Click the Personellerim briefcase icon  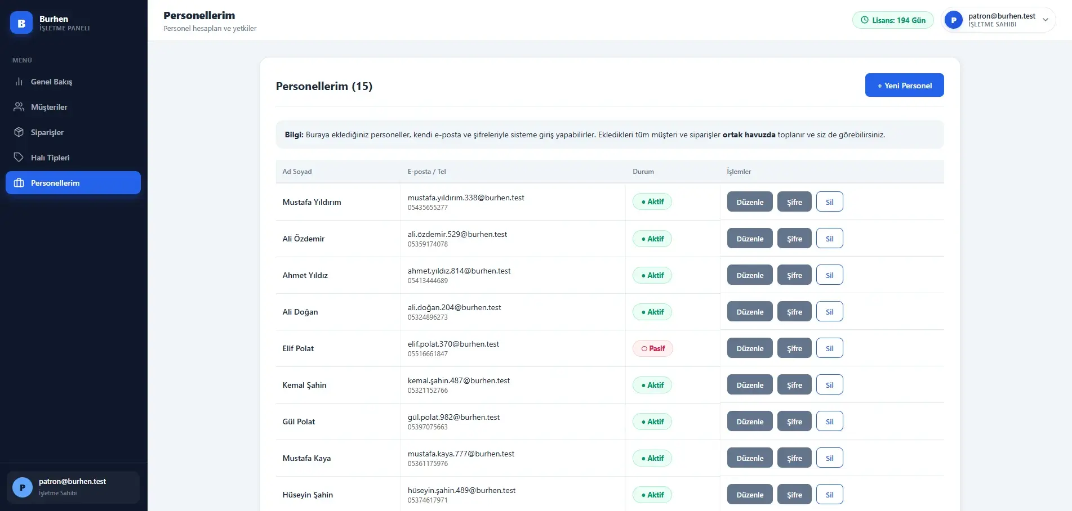[19, 183]
